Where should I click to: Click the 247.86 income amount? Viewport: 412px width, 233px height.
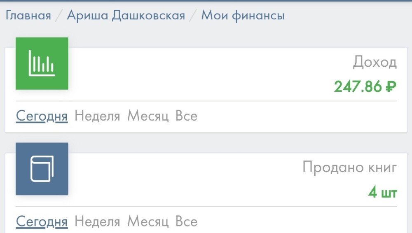(x=358, y=87)
